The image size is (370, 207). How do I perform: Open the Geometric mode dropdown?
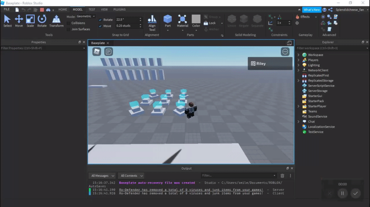point(86,16)
